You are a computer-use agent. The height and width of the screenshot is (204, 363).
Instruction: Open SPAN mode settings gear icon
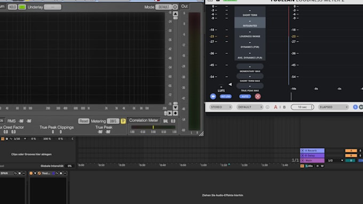tap(175, 7)
